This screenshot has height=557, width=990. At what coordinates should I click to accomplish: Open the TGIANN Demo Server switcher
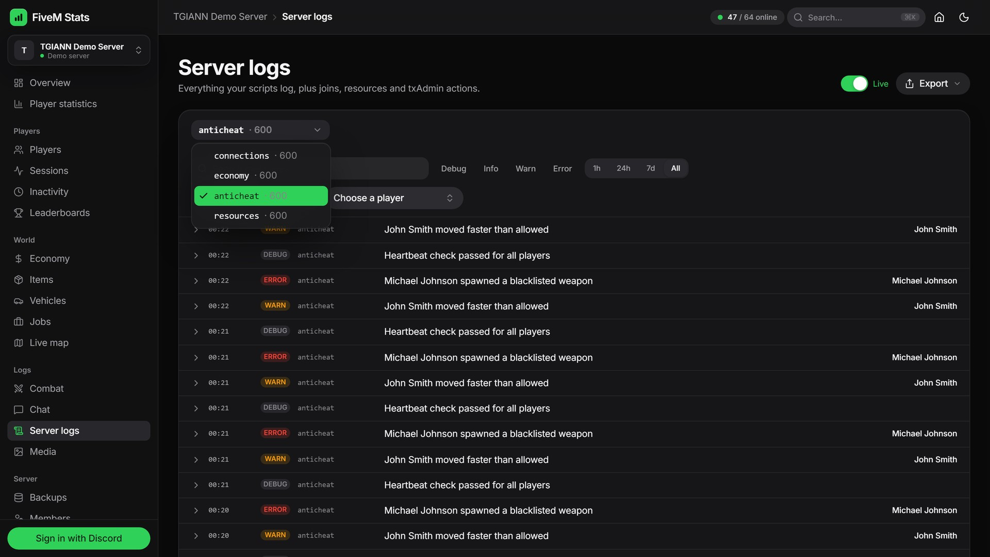click(79, 50)
